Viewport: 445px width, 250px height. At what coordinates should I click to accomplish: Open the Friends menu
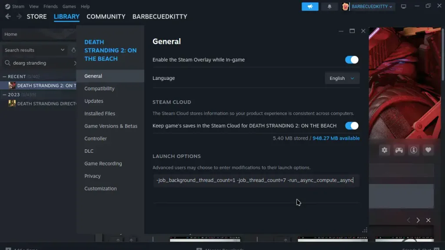click(50, 6)
